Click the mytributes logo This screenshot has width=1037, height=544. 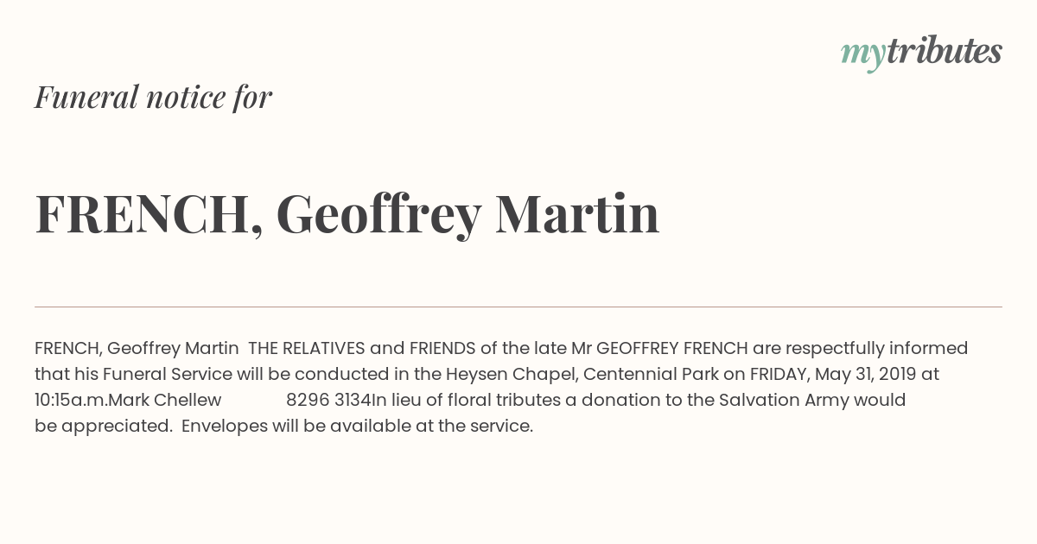[x=921, y=52]
